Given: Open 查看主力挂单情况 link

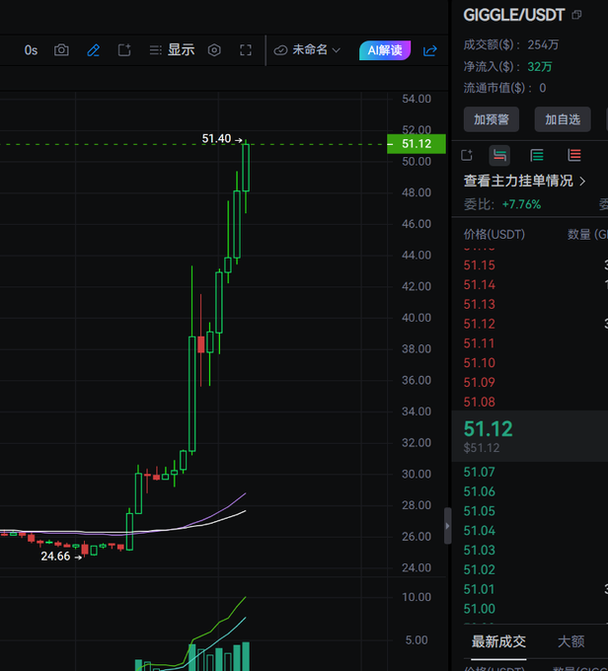Looking at the screenshot, I should (x=524, y=181).
